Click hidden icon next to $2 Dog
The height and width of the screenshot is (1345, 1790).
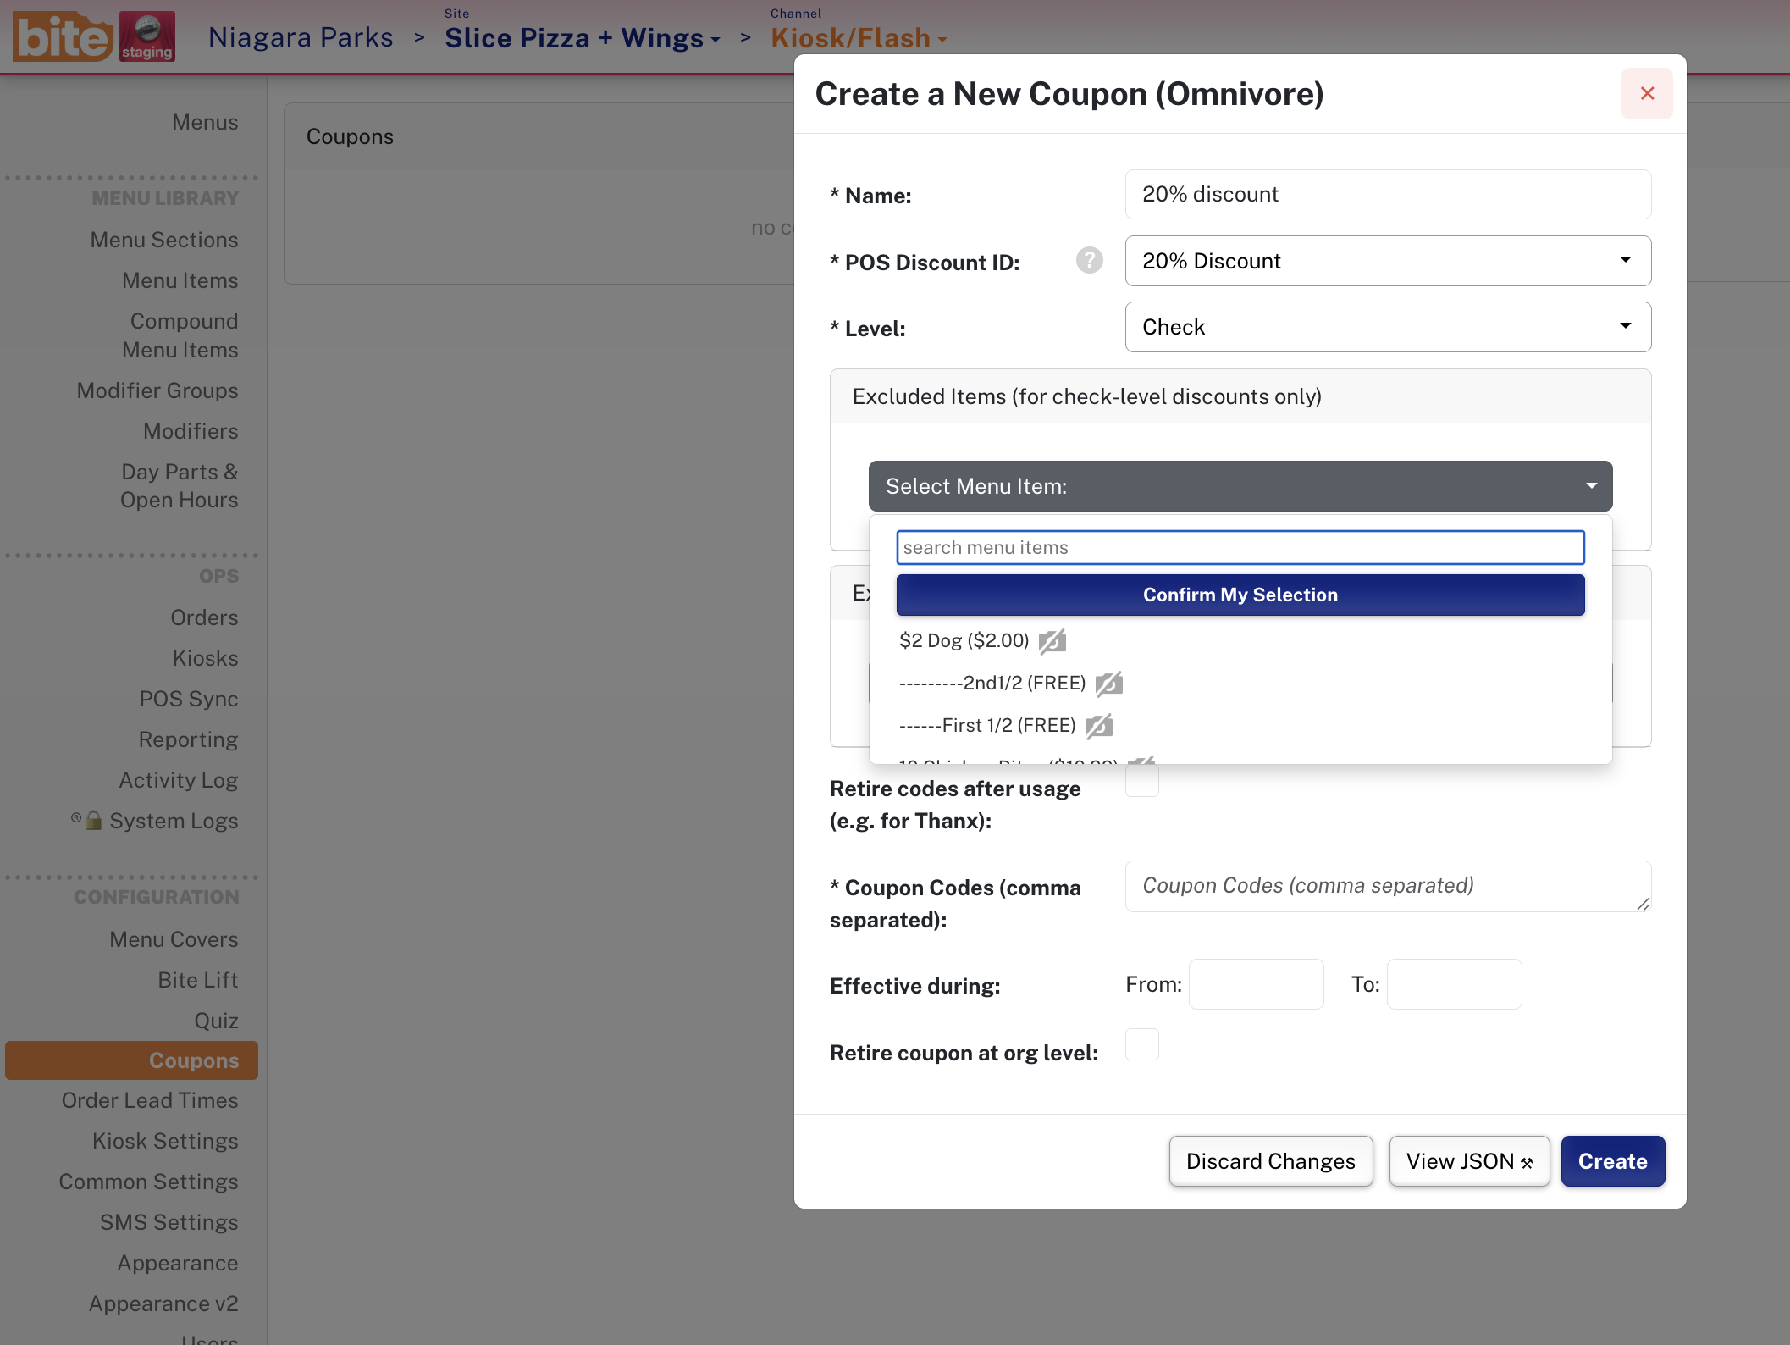(x=1052, y=641)
